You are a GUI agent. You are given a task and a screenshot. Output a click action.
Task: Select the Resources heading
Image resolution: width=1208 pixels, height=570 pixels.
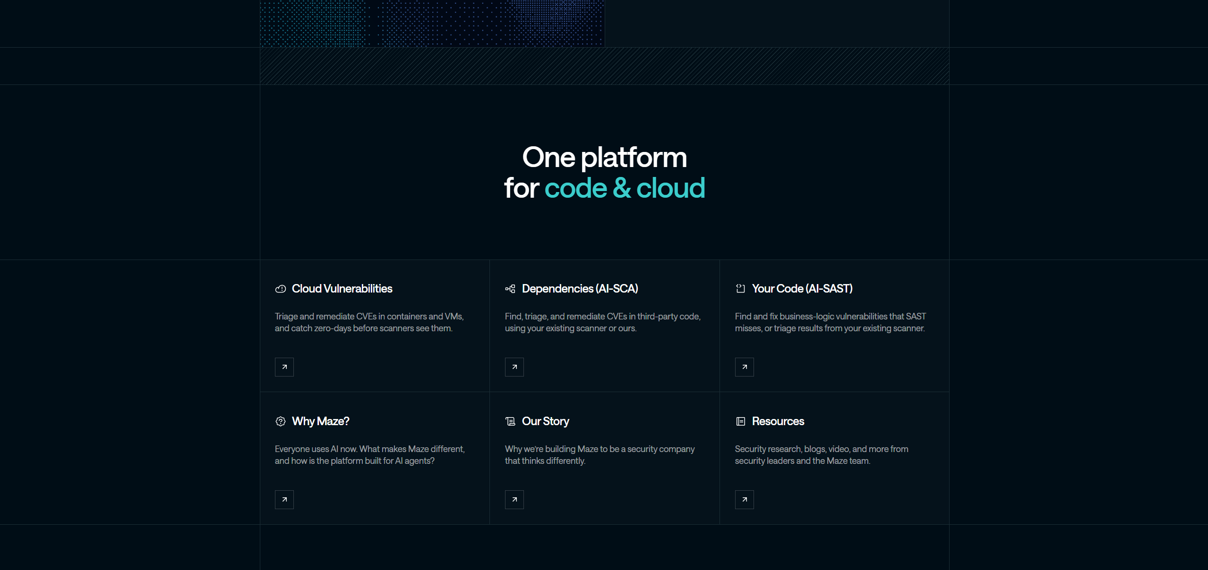pos(778,421)
